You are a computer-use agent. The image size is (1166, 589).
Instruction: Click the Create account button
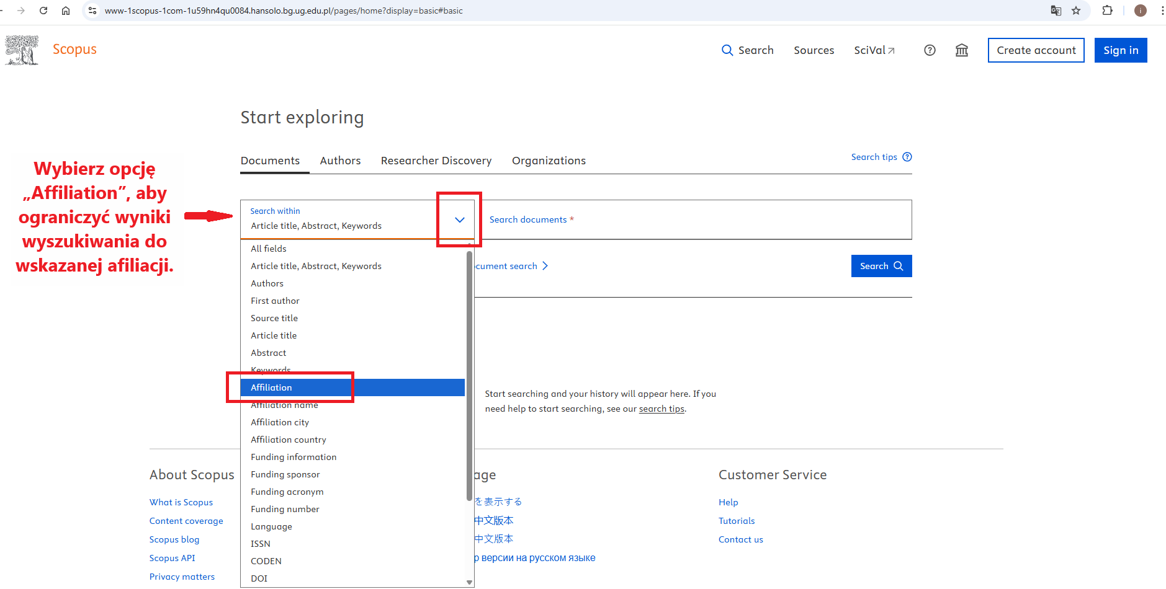point(1036,50)
